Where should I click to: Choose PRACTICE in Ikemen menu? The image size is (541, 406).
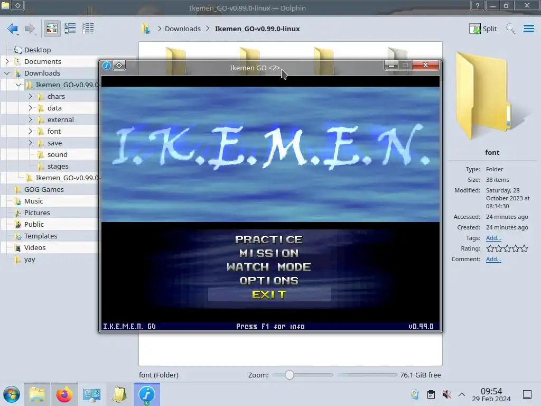(x=269, y=239)
